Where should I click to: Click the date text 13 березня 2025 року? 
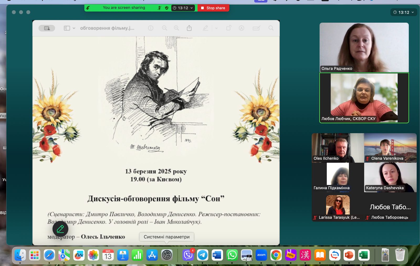156,171
